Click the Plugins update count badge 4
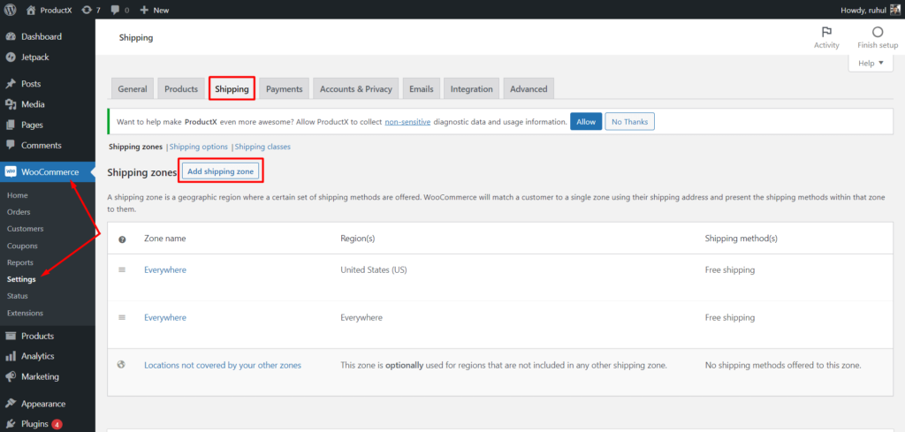Image resolution: width=905 pixels, height=432 pixels. (57, 425)
